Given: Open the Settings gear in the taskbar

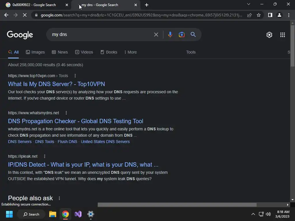Looking at the screenshot, I should (x=91, y=214).
